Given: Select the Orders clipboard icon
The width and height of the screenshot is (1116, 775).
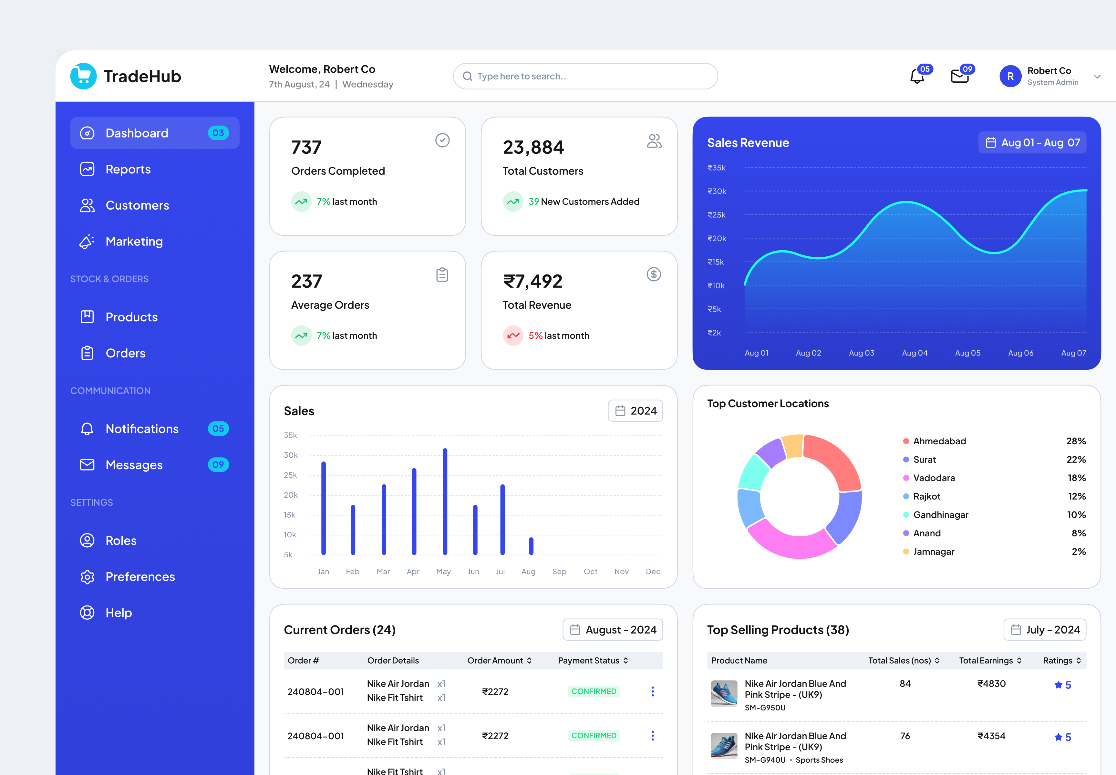Looking at the screenshot, I should point(88,353).
